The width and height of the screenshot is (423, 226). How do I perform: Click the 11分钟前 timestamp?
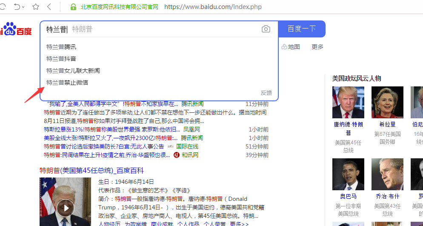click(x=257, y=104)
